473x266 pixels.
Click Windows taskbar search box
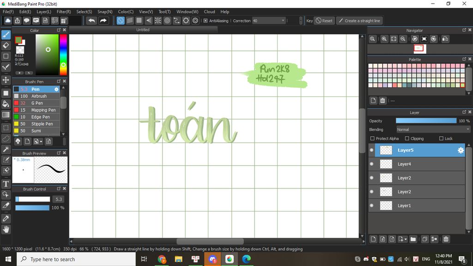pos(76,259)
